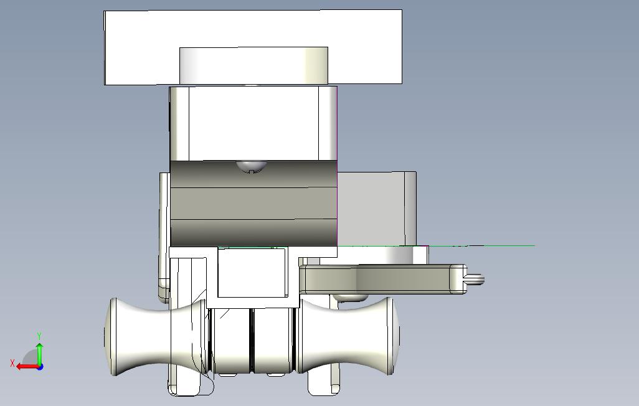Select the dark gray cylindrical body

[x=253, y=204]
